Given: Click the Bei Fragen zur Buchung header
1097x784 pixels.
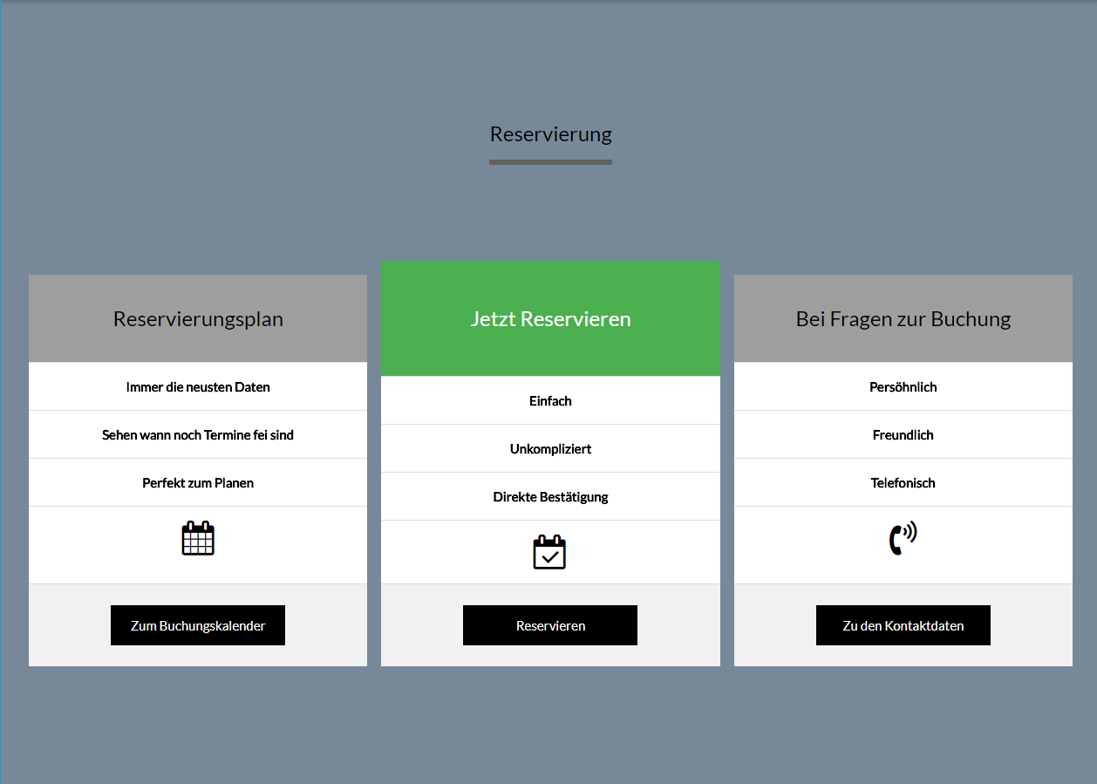Looking at the screenshot, I should pyautogui.click(x=903, y=319).
